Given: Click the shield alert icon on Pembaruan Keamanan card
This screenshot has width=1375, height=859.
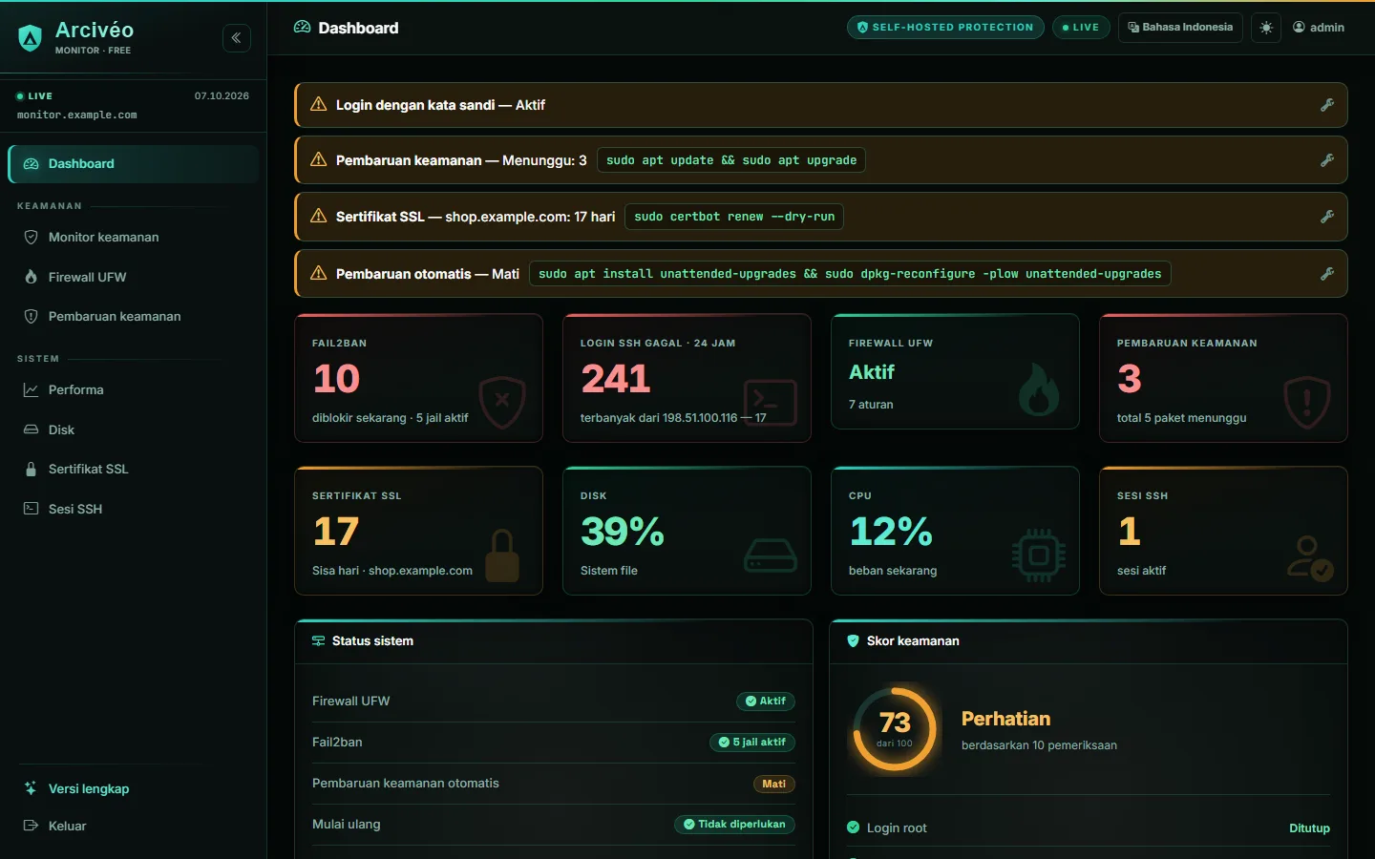Looking at the screenshot, I should click(x=1307, y=402).
